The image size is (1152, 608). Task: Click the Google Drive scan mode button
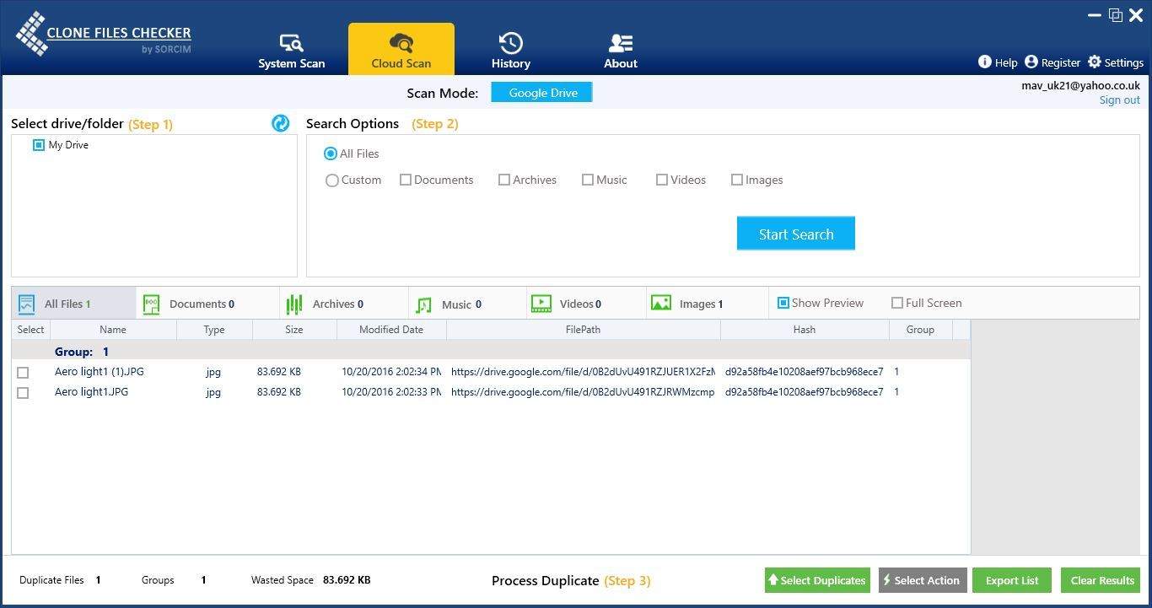point(541,93)
